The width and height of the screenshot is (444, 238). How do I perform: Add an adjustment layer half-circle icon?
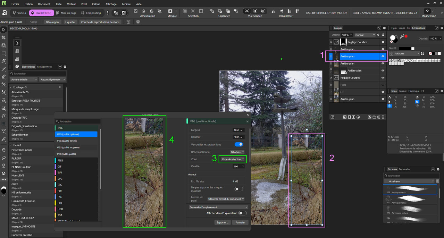coord(358,117)
